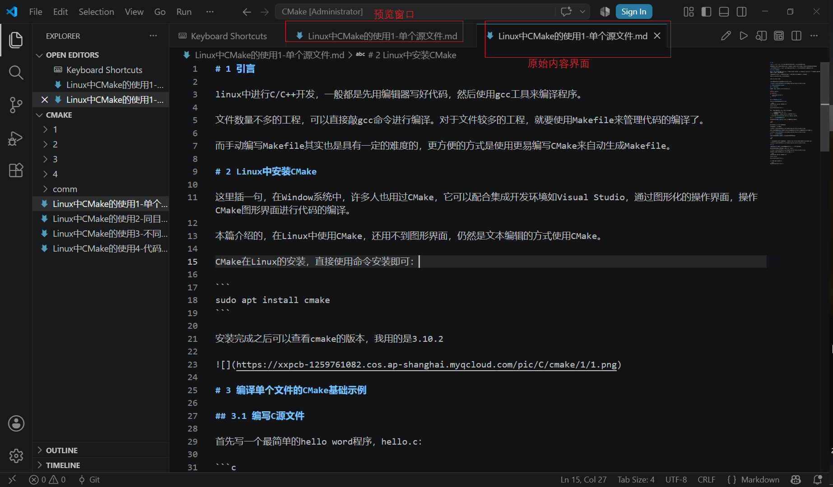Click the layout-form icon in editor toolbar

point(779,36)
